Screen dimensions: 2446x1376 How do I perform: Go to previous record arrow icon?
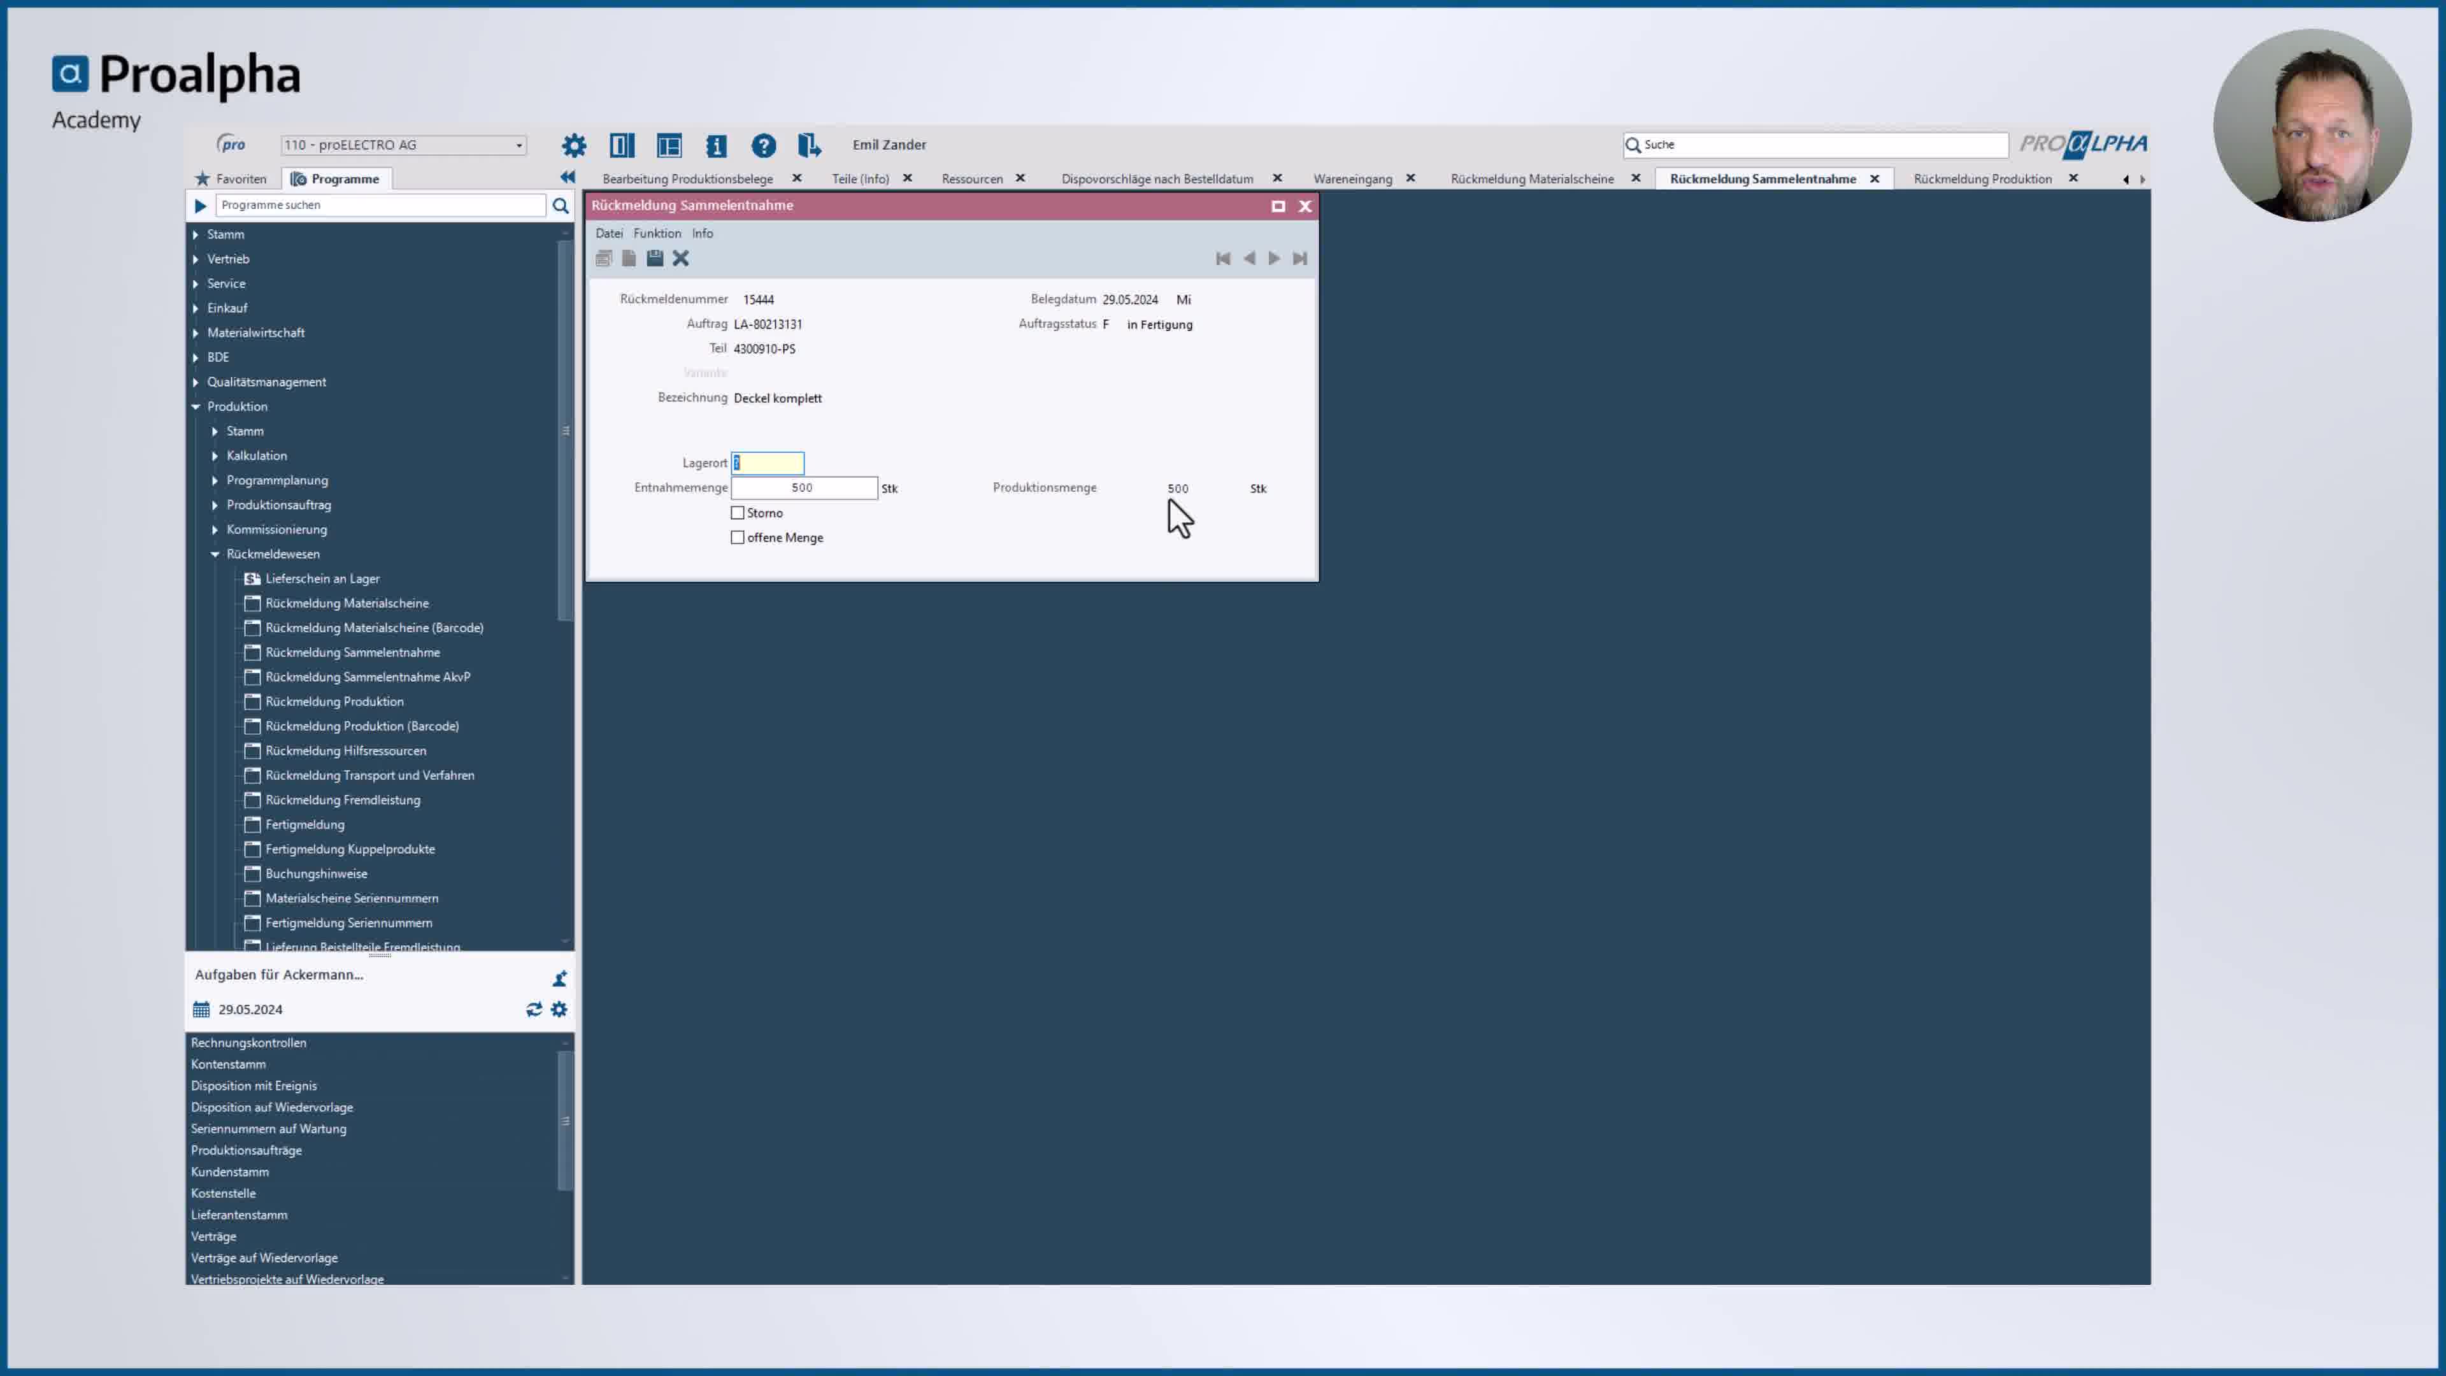click(1248, 258)
